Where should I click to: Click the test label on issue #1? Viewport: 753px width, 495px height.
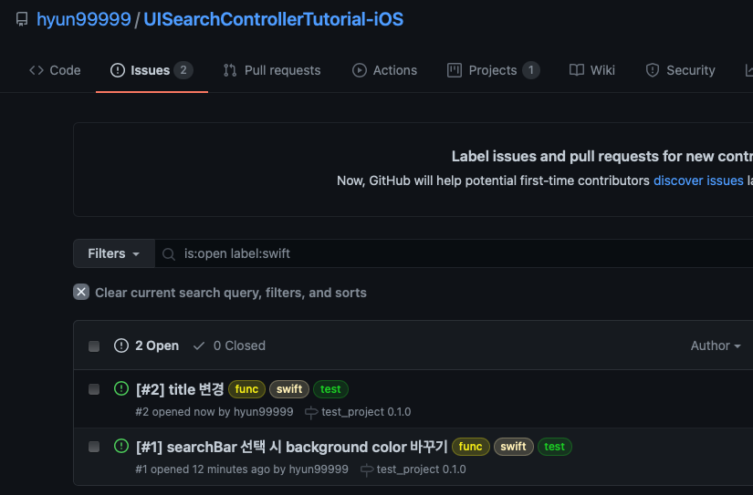pos(555,447)
